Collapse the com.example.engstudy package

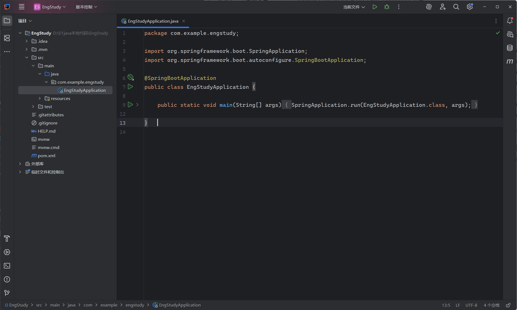[x=46, y=82]
